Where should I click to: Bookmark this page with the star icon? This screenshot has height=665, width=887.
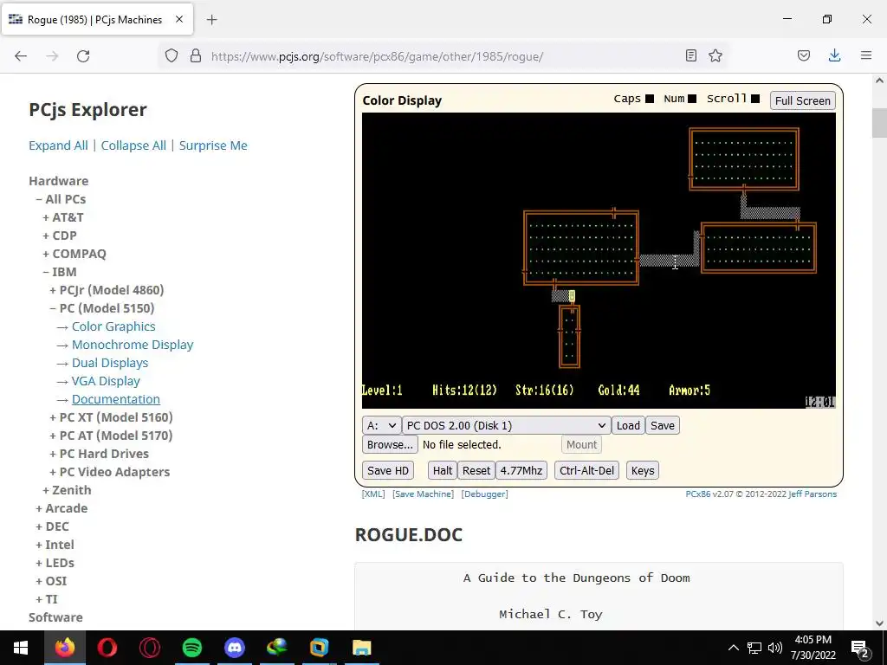715,55
